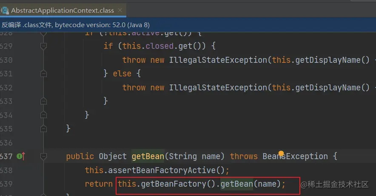The image size is (376, 196).
Task: Click getDisplayName() on line 630
Action: [333, 60]
